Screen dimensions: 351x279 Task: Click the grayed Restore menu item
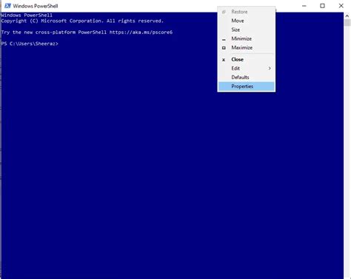247,12
